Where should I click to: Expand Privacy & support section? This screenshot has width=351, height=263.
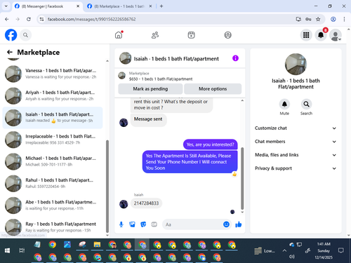click(296, 168)
